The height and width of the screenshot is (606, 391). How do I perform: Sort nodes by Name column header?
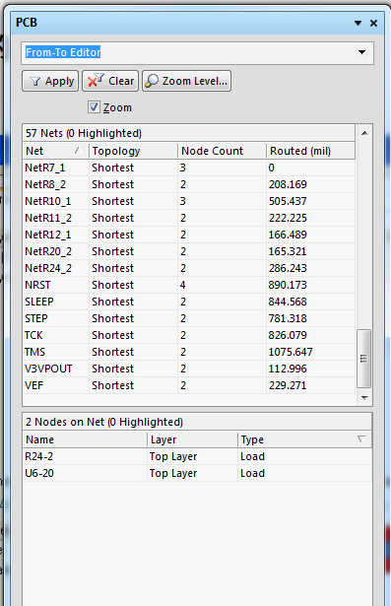click(85, 439)
